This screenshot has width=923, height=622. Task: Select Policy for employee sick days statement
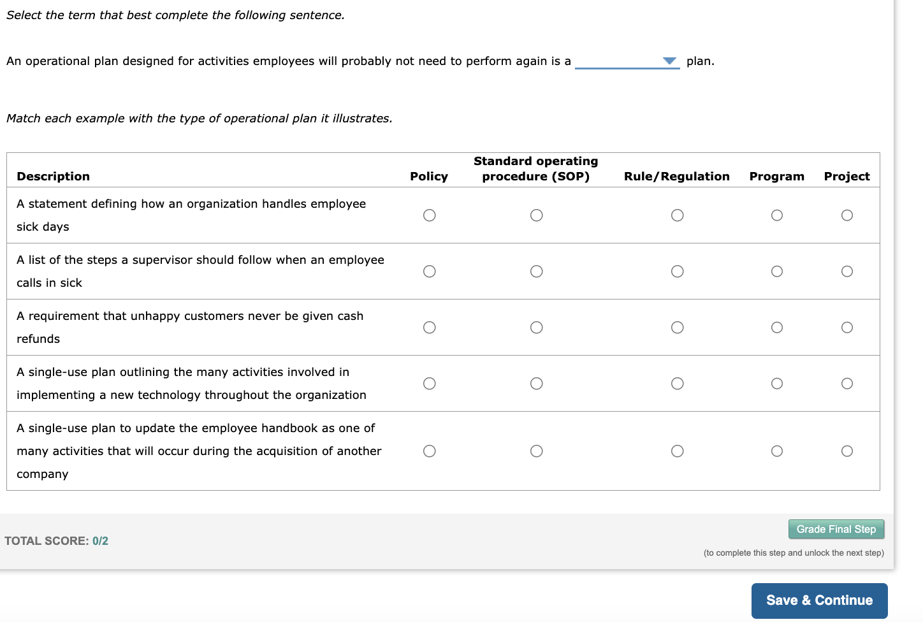click(x=430, y=215)
